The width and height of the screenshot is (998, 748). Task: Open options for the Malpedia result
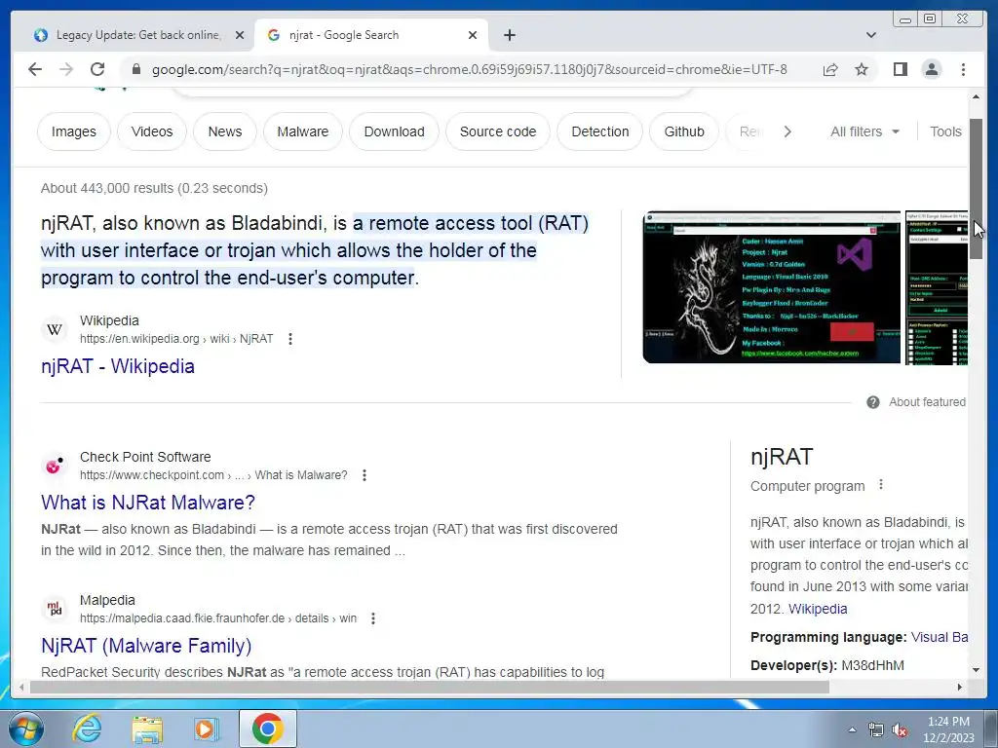(x=373, y=618)
